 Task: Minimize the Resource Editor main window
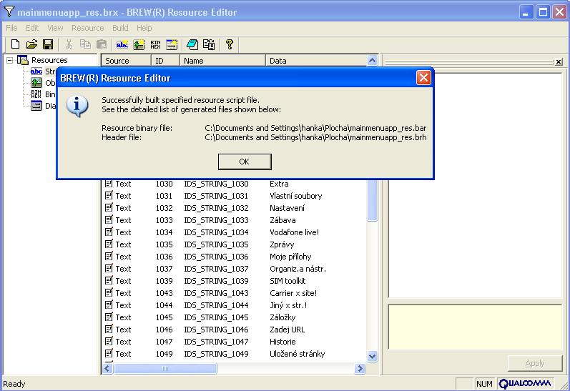(x=526, y=12)
